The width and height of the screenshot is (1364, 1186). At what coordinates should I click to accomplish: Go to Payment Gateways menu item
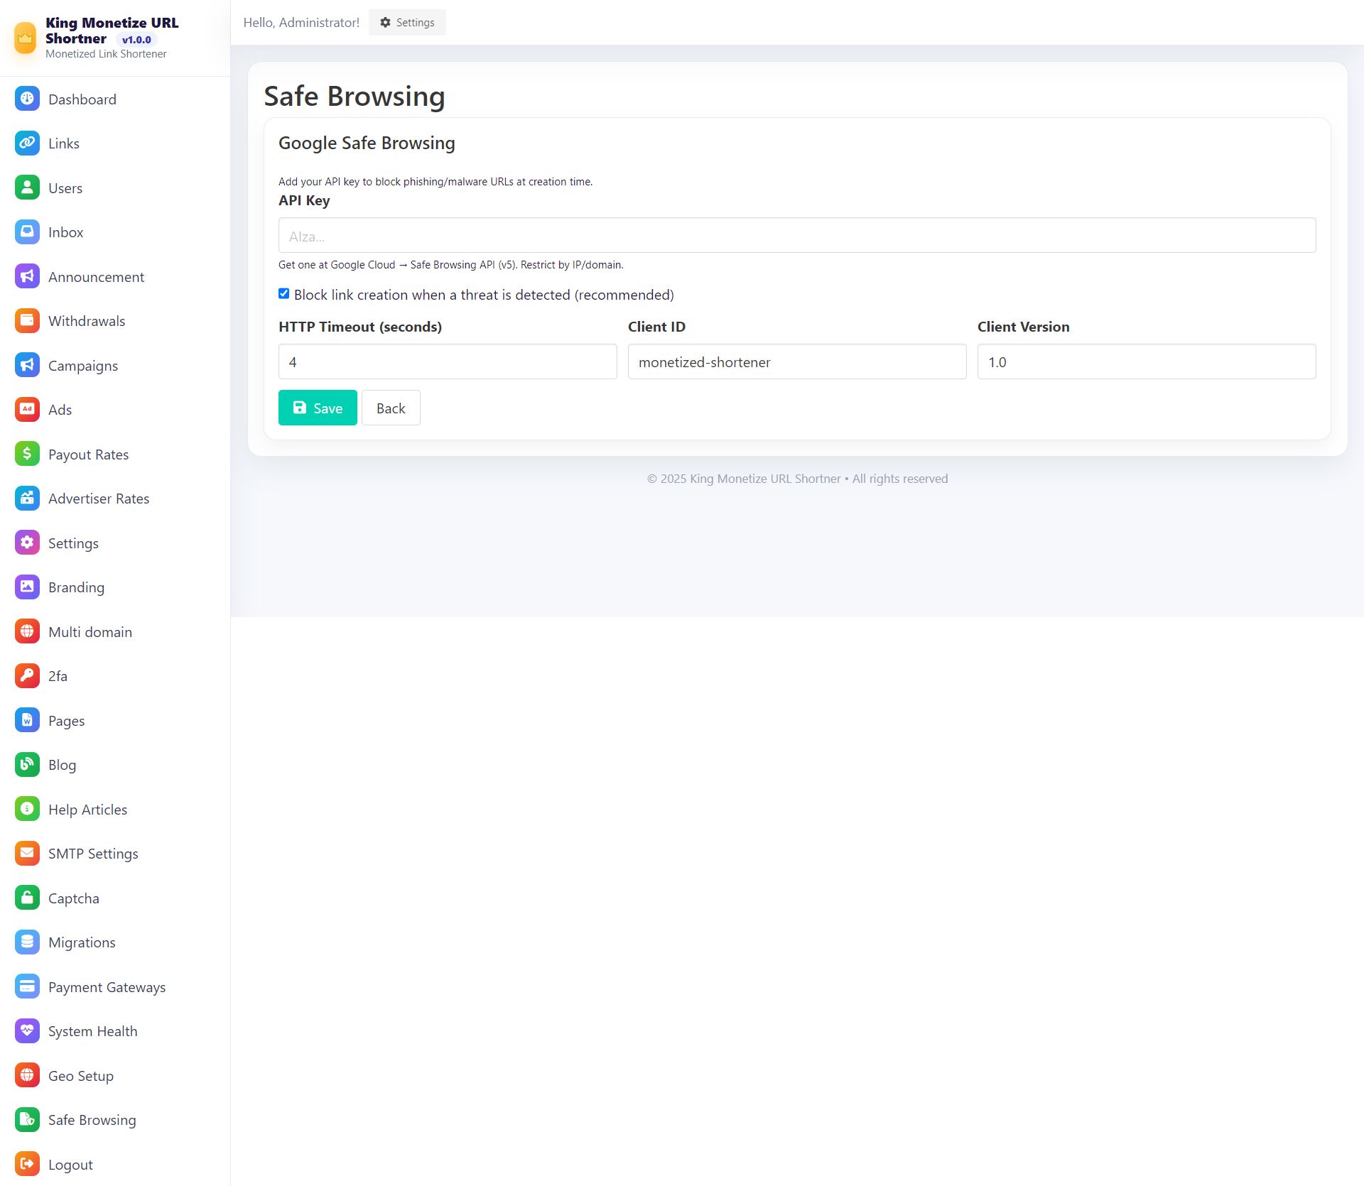[x=107, y=987]
